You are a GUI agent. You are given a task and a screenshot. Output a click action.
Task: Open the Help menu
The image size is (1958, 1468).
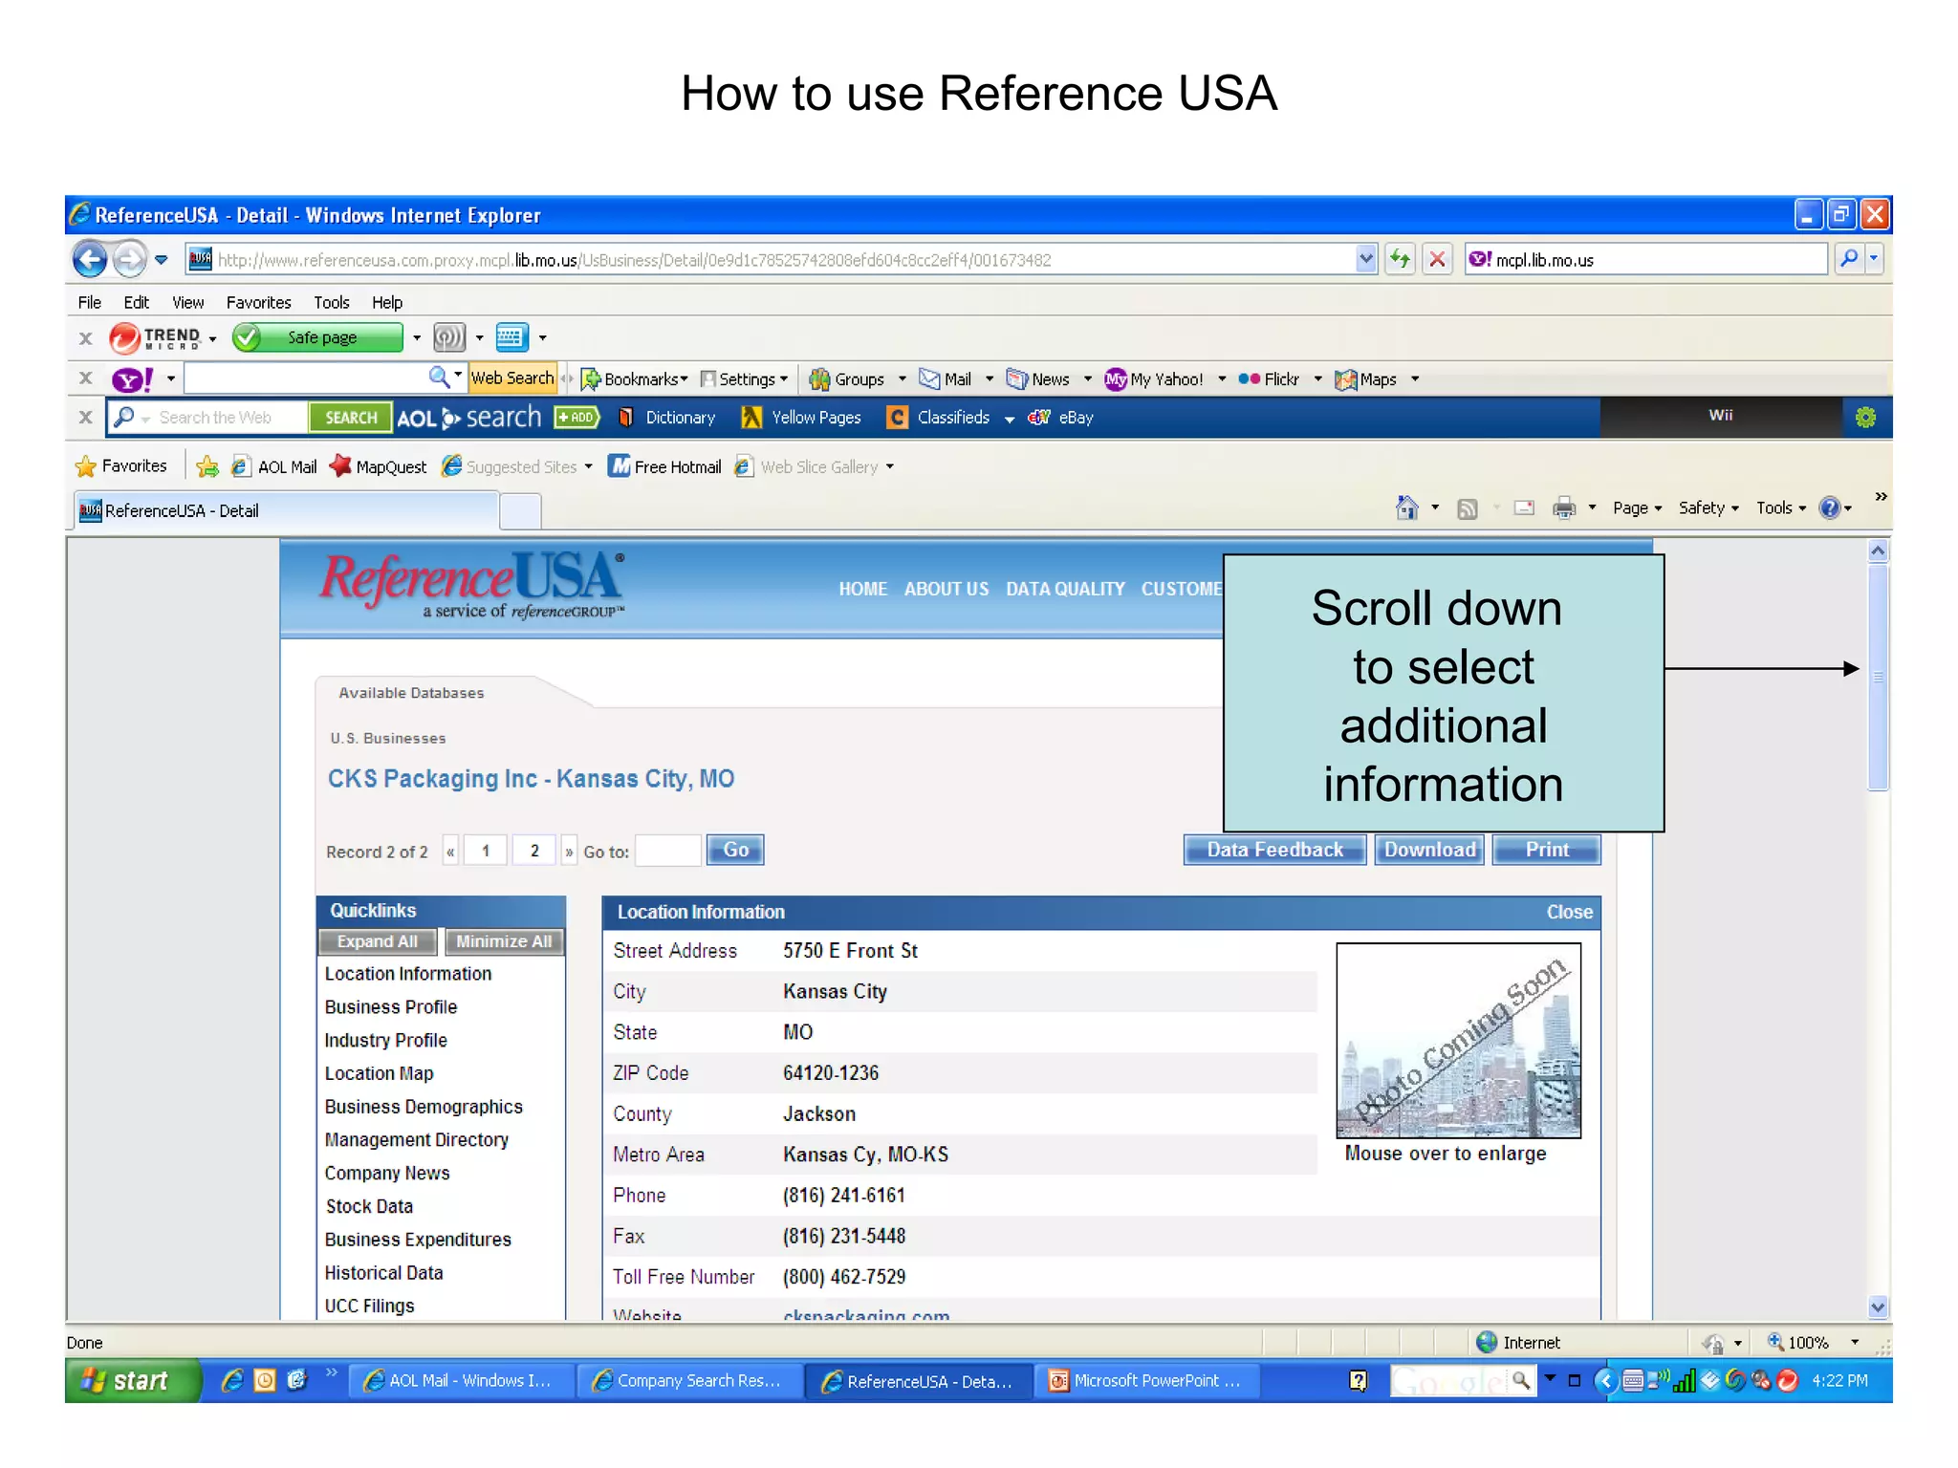[387, 302]
